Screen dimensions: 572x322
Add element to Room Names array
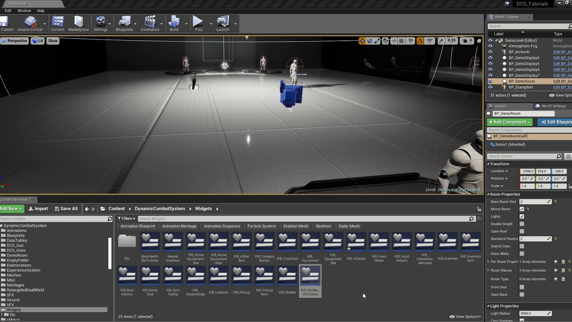click(x=556, y=270)
